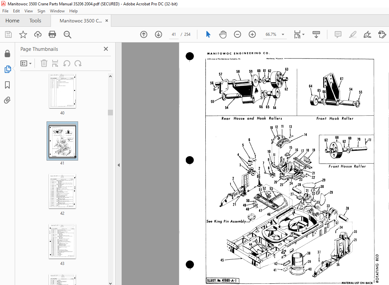
Task: Click the 'Front Hook Roller' caption
Action: coord(335,118)
